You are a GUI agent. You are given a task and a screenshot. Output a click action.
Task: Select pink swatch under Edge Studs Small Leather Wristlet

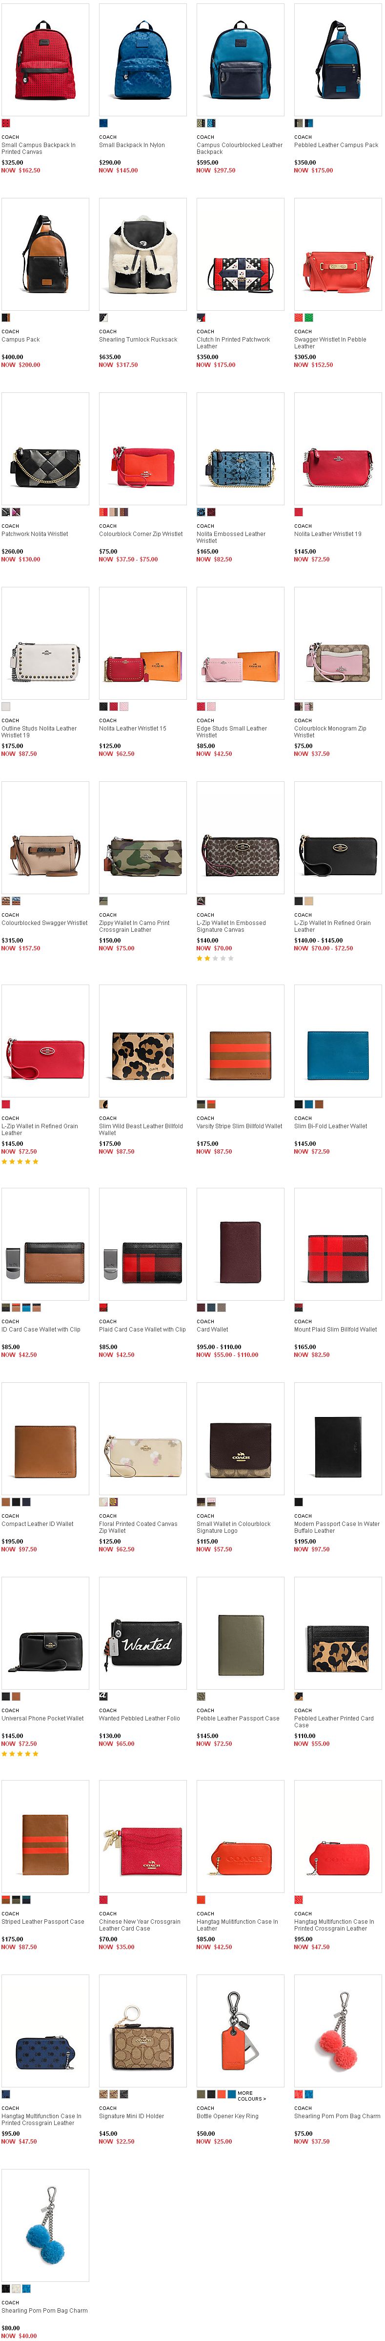point(211,706)
